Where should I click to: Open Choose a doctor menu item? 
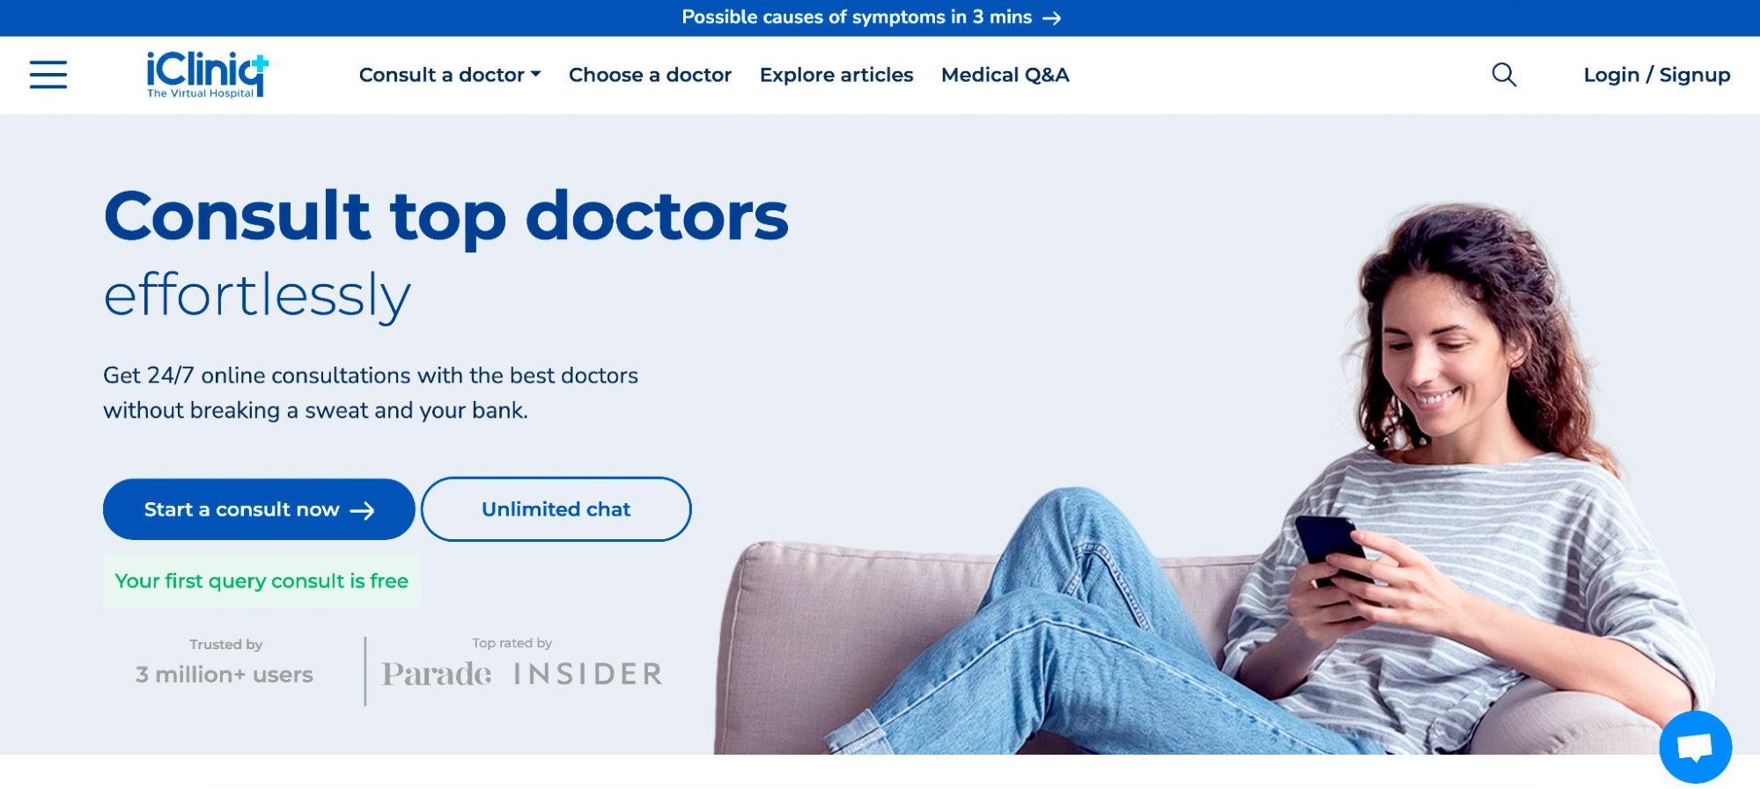pos(650,75)
